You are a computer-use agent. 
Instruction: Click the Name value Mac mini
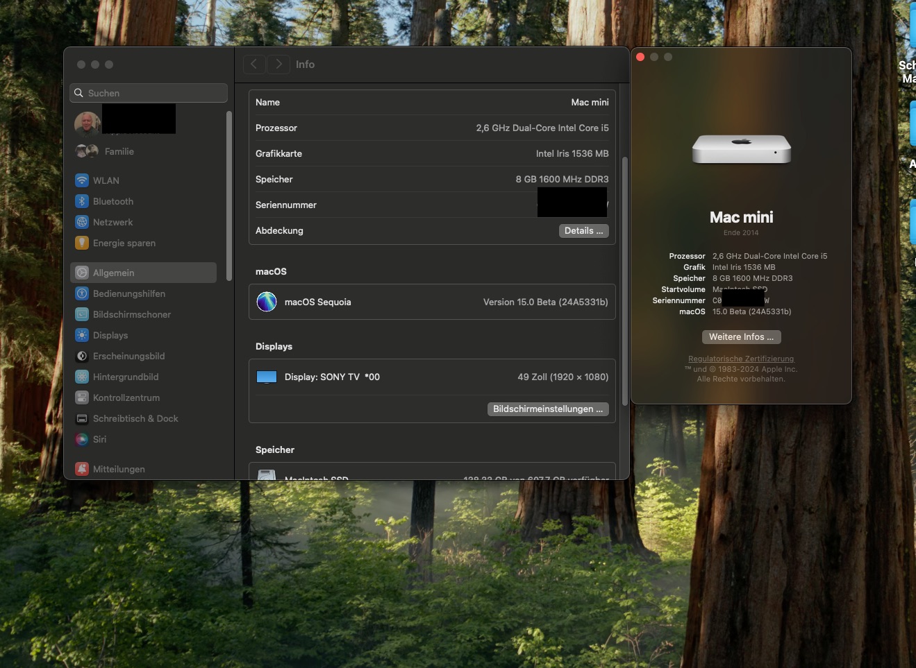tap(590, 102)
